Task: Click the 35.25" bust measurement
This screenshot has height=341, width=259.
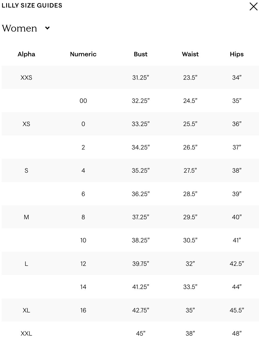Action: click(141, 170)
